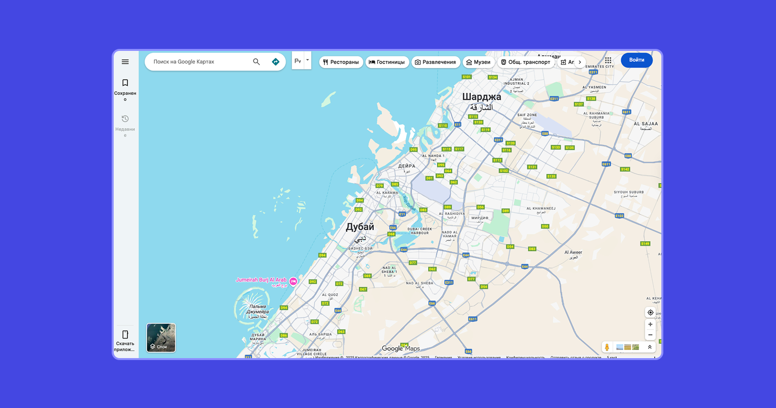Open directions with the blue route icon
Image resolution: width=776 pixels, height=408 pixels.
pyautogui.click(x=275, y=62)
